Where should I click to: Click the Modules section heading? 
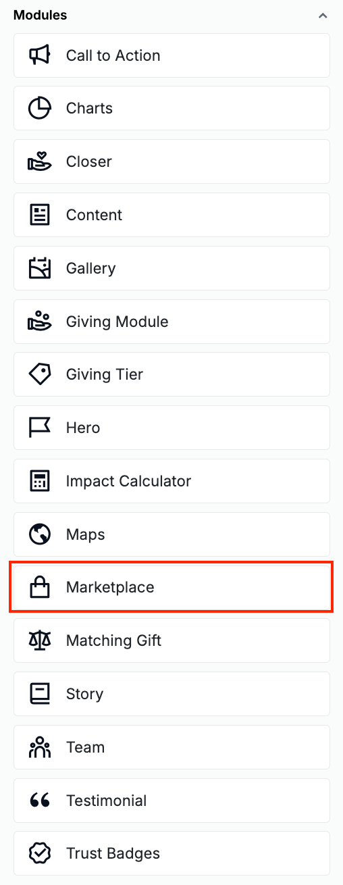pyautogui.click(x=41, y=15)
